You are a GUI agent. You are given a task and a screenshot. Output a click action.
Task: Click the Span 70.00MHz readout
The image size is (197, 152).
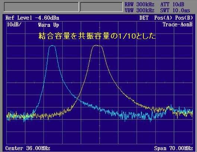(x=174, y=148)
